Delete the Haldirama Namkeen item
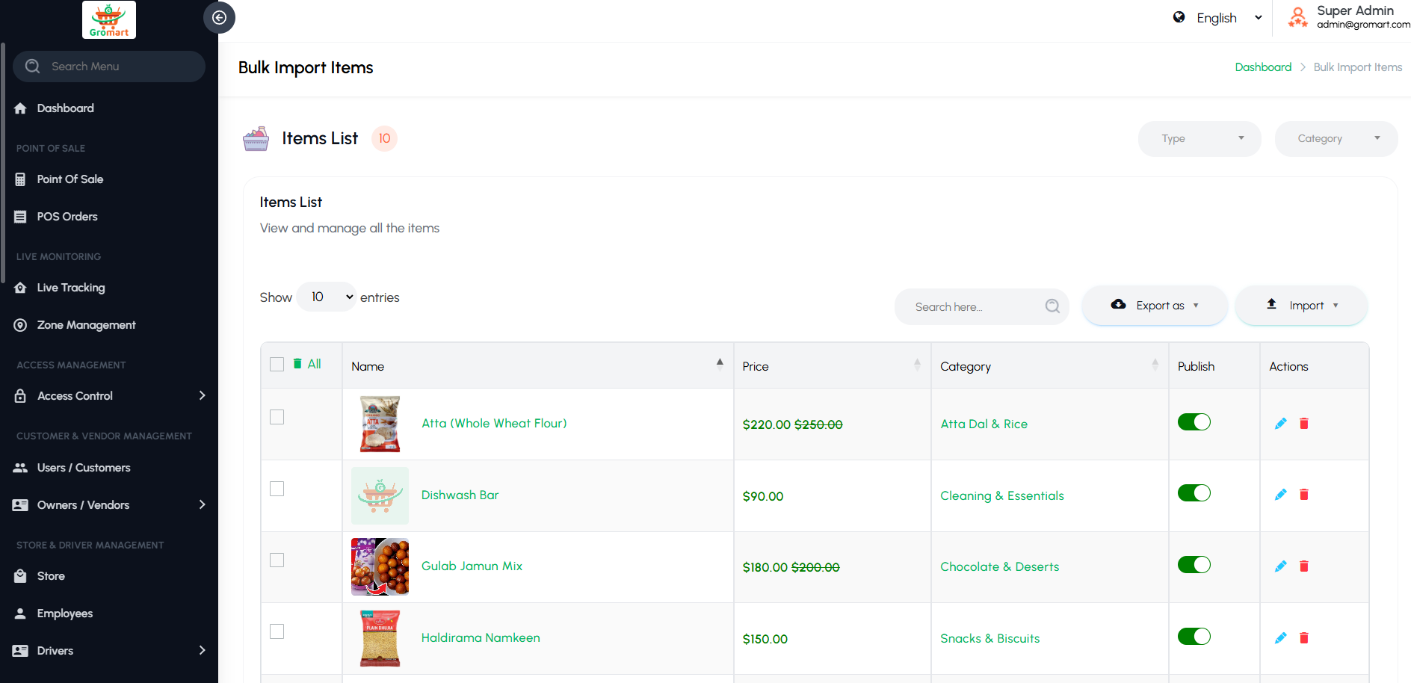This screenshot has width=1411, height=683. (x=1304, y=638)
